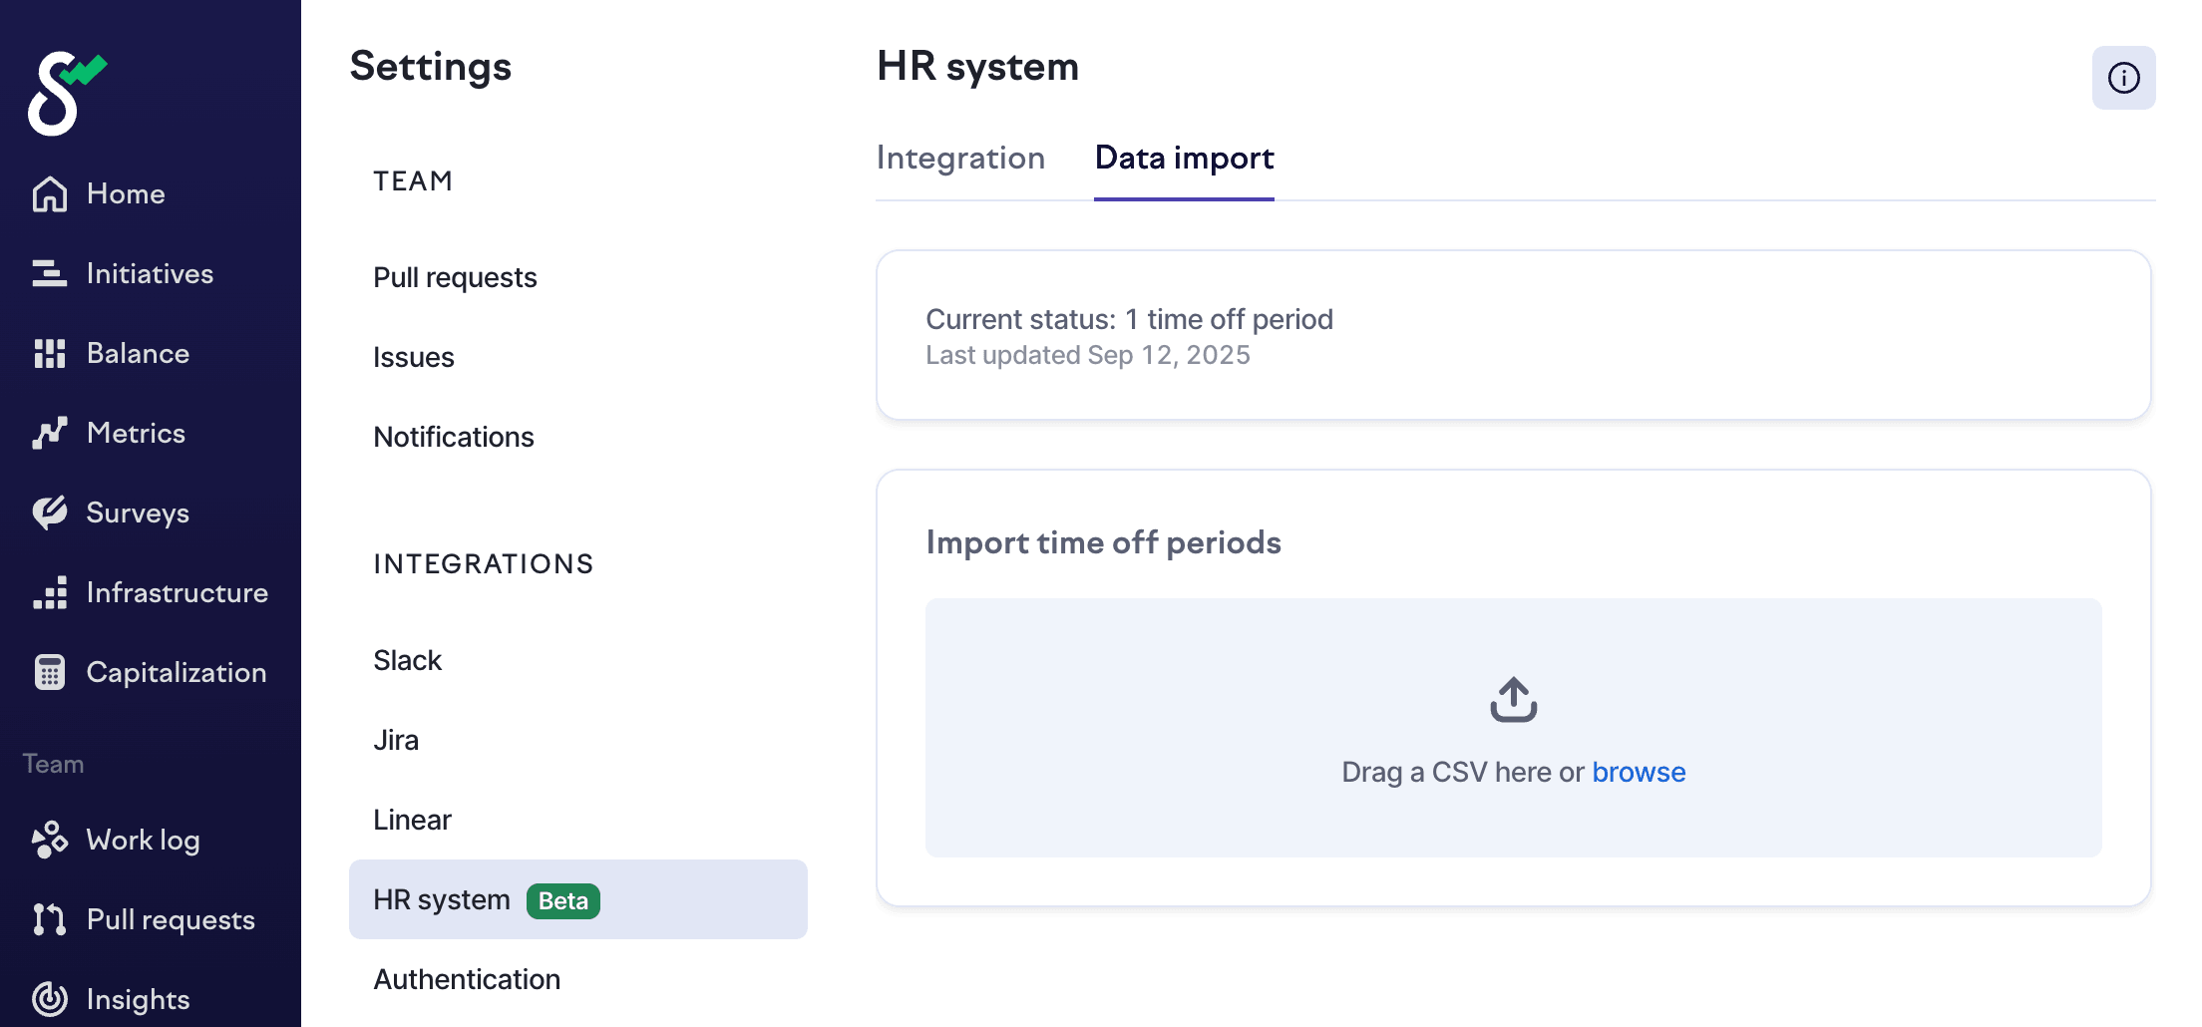Screen dimensions: 2202x1027
Task: Click the Capitalization calculator icon
Action: tap(50, 672)
